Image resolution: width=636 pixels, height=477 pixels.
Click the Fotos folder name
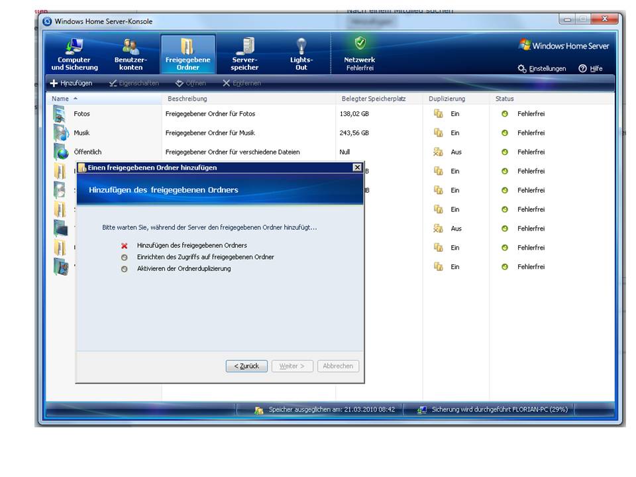pos(82,114)
